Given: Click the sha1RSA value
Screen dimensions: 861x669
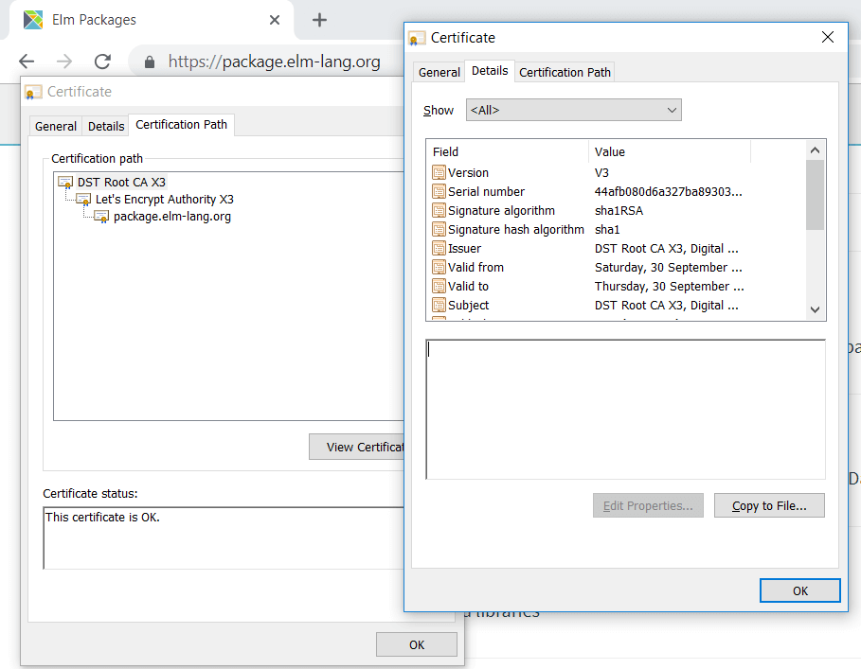Looking at the screenshot, I should tap(619, 211).
